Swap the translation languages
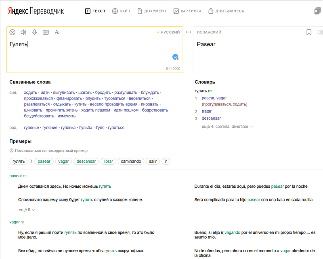This screenshot has height=259, width=323. point(188,32)
